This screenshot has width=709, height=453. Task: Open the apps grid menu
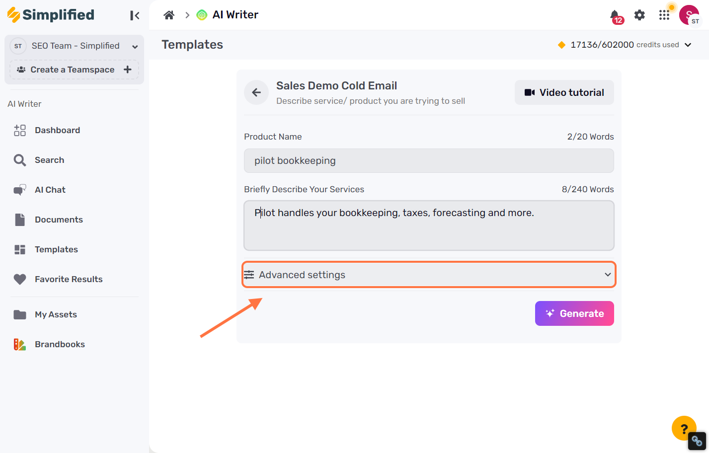pos(664,15)
